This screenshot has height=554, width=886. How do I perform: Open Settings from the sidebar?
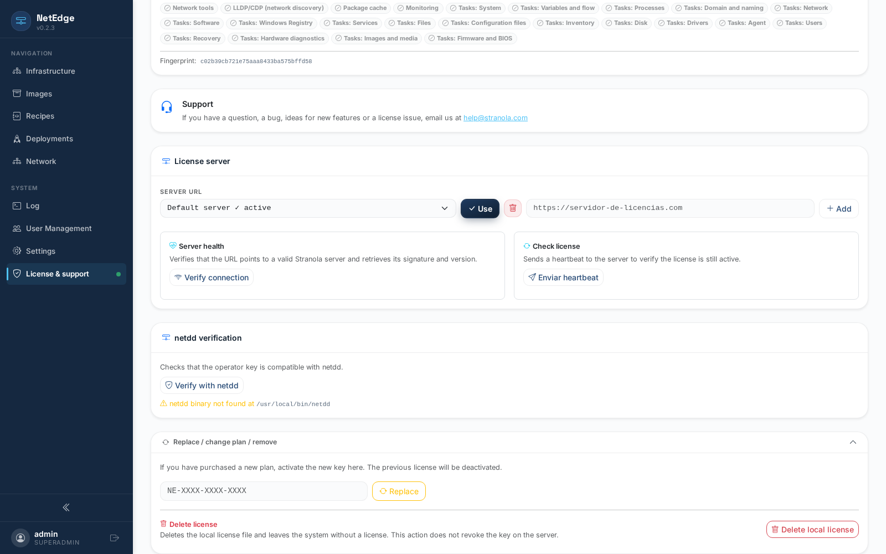(66, 251)
